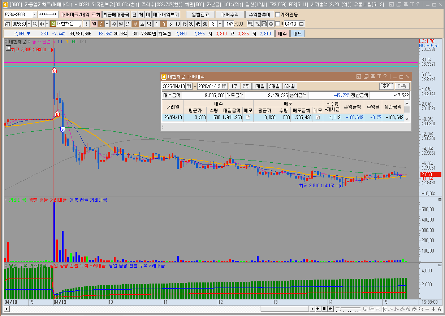Select the 년 yearly period toggle

click(x=128, y=24)
